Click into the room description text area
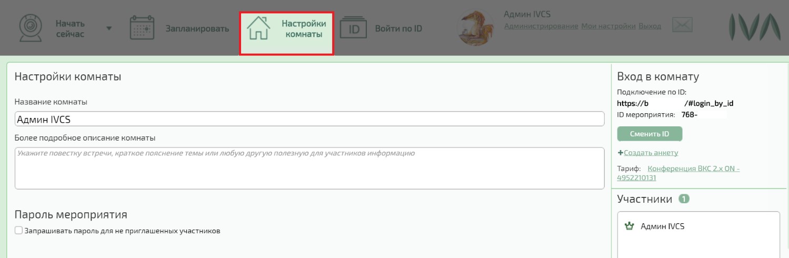This screenshot has height=258, width=789. (309, 168)
